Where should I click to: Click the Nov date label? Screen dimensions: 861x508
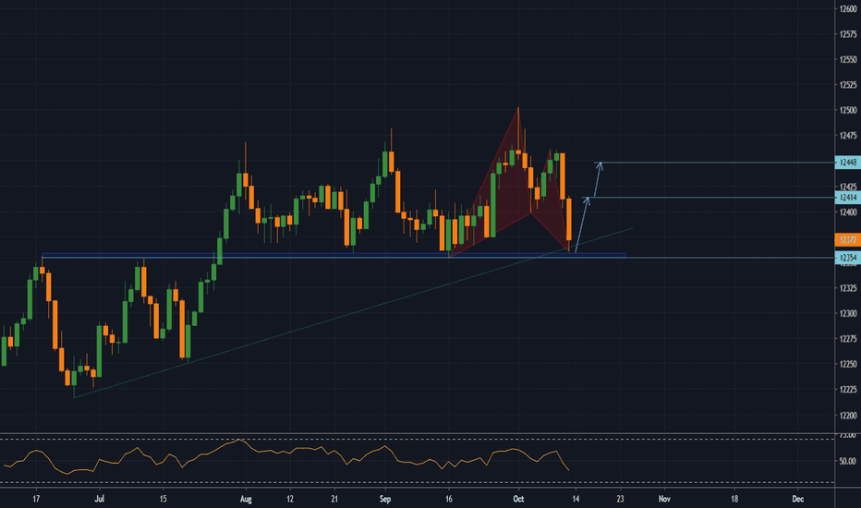point(664,499)
